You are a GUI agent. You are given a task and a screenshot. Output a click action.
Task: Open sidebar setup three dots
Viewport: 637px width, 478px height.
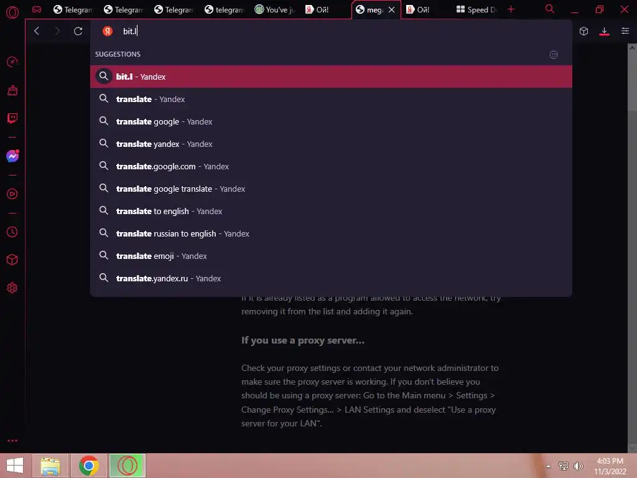(12, 441)
